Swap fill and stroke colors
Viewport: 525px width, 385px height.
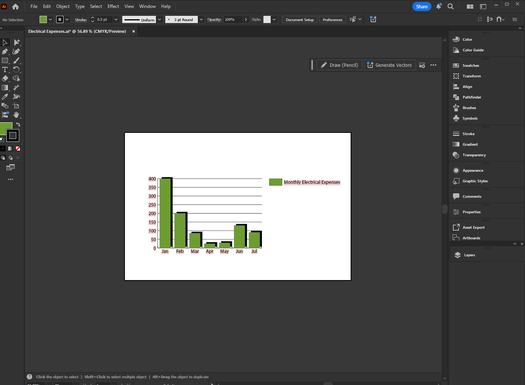click(x=18, y=124)
